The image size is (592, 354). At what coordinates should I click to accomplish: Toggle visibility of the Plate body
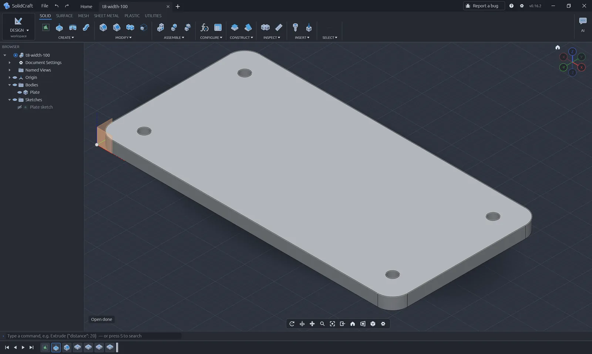pos(20,92)
